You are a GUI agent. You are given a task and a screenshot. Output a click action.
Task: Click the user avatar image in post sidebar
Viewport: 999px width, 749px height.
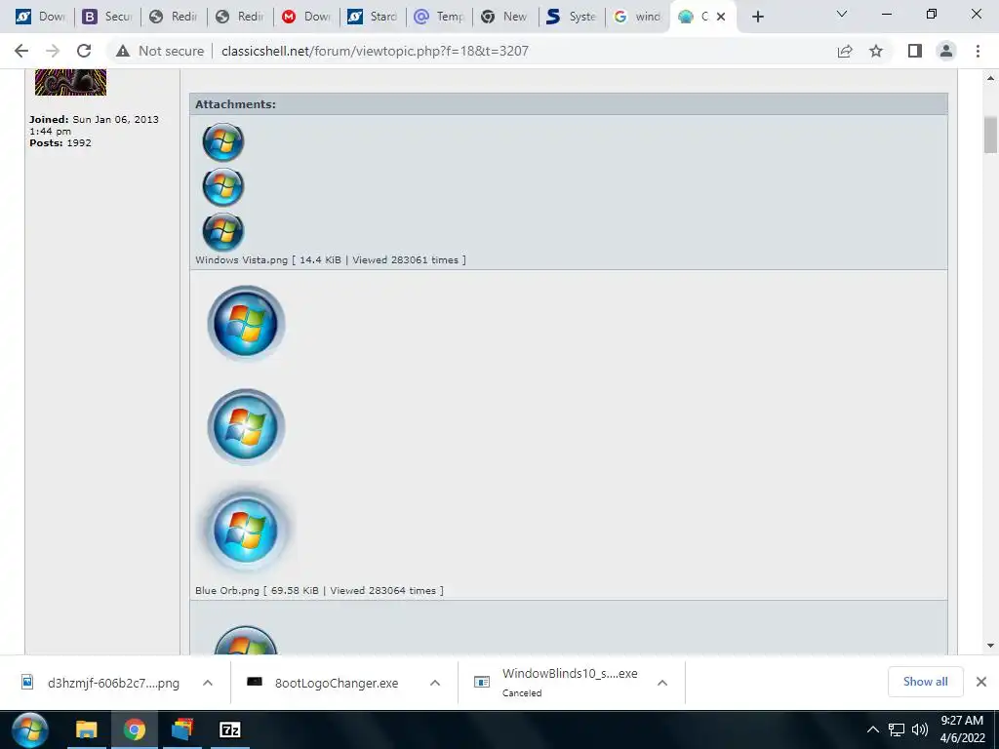pyautogui.click(x=70, y=82)
